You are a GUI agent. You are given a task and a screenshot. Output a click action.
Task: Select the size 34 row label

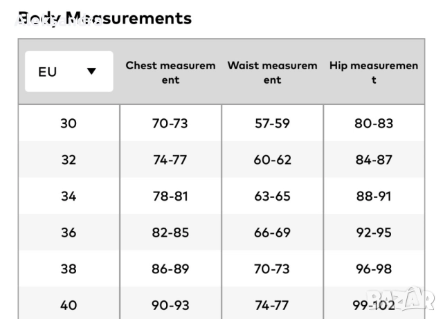coord(69,196)
